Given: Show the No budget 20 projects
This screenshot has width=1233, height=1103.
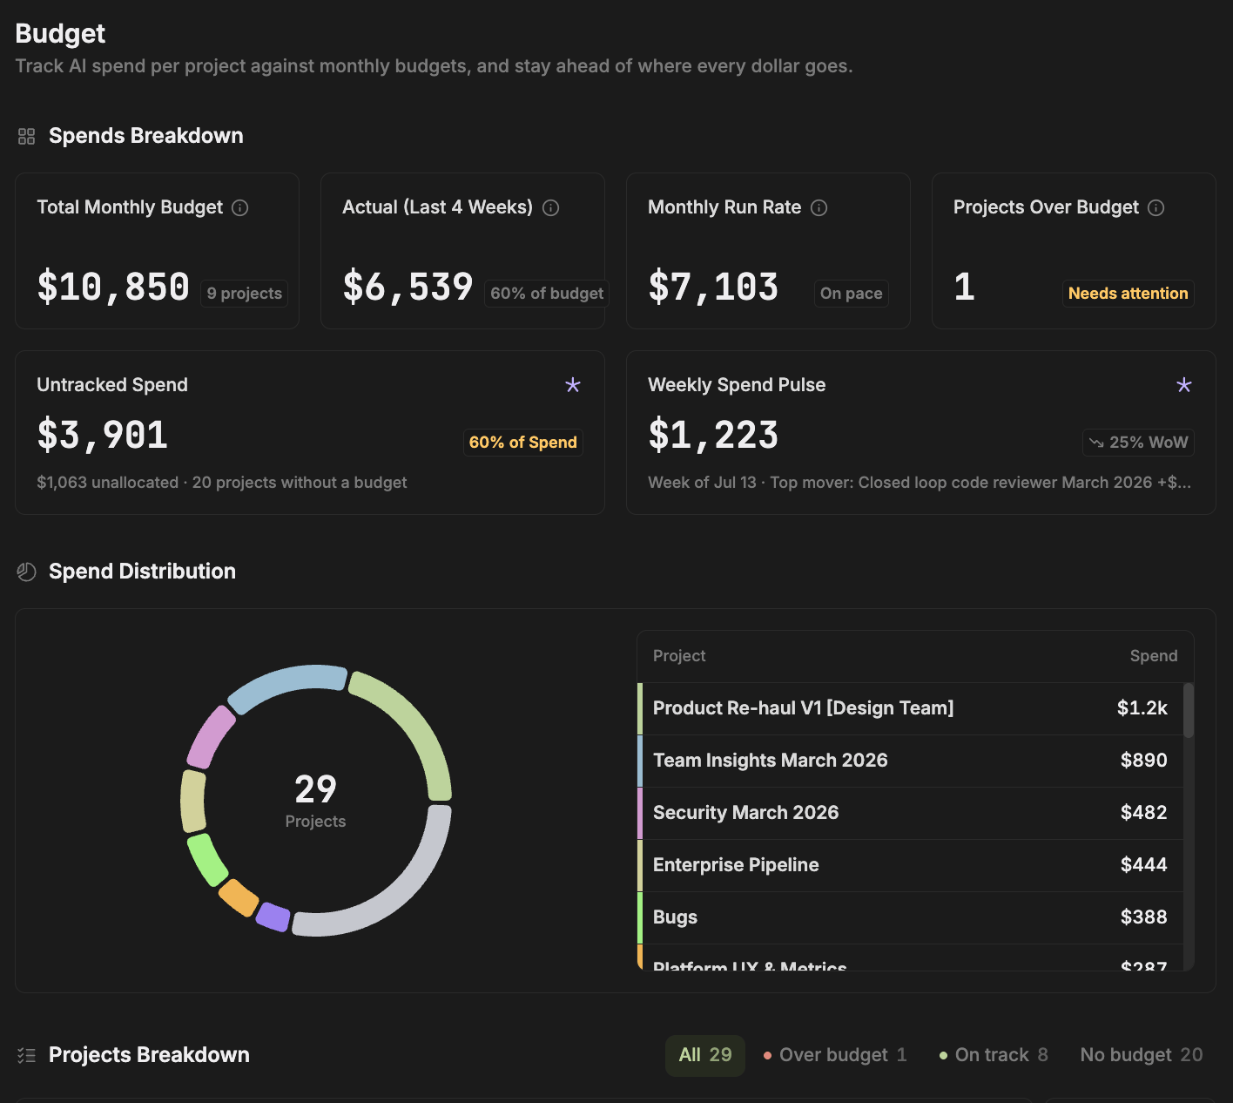Looking at the screenshot, I should tap(1142, 1055).
